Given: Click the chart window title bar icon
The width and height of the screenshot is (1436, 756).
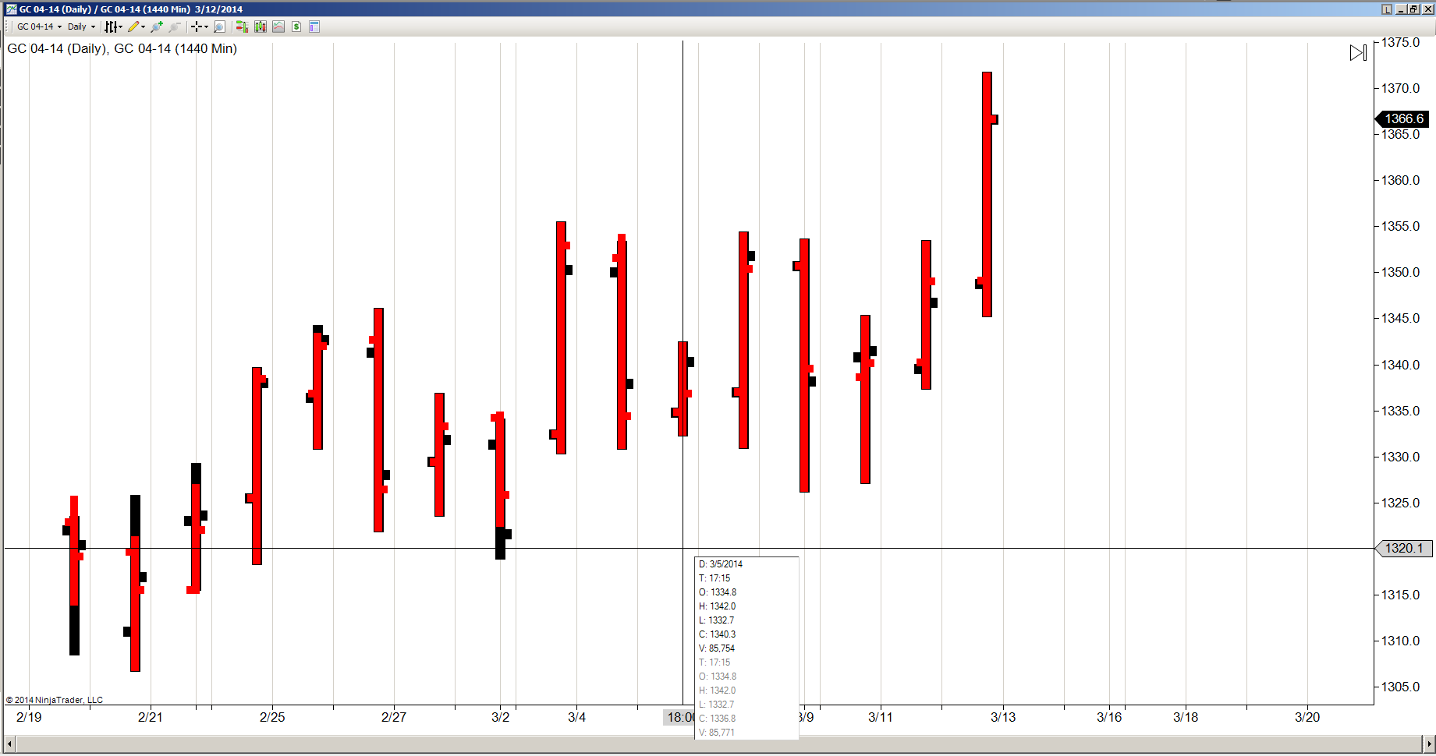Looking at the screenshot, I should (x=11, y=9).
